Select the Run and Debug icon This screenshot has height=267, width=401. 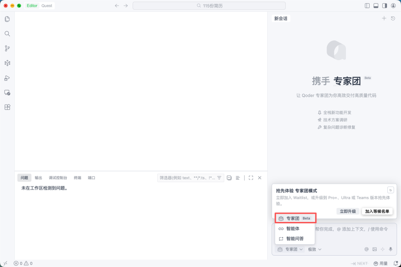pos(7,78)
